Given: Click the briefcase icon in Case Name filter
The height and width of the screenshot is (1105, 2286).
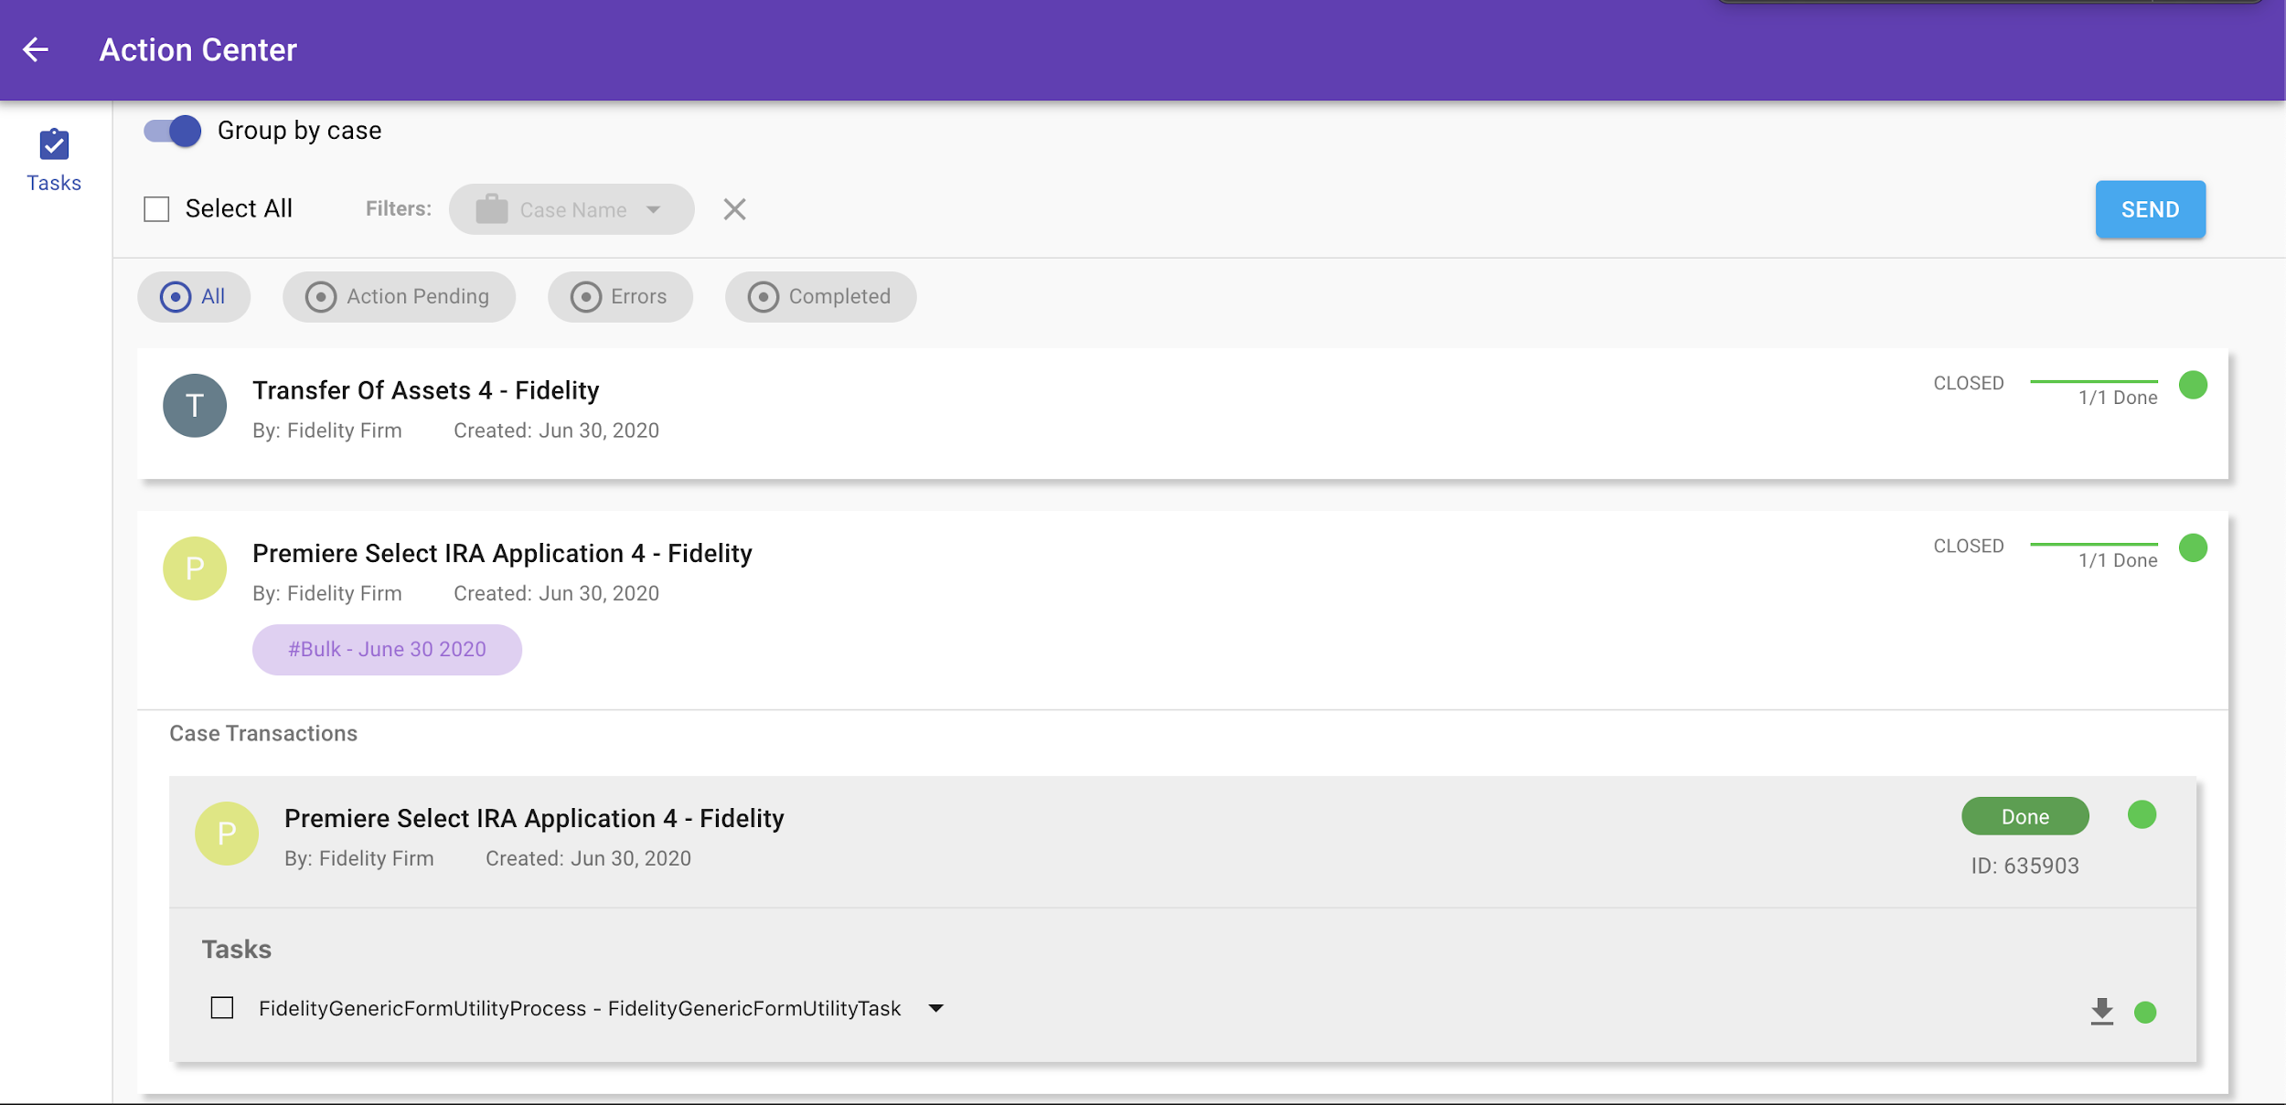Looking at the screenshot, I should pyautogui.click(x=492, y=209).
